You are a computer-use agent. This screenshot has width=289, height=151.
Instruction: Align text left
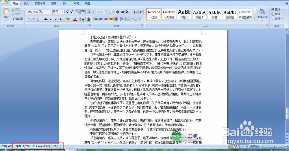click(x=96, y=19)
